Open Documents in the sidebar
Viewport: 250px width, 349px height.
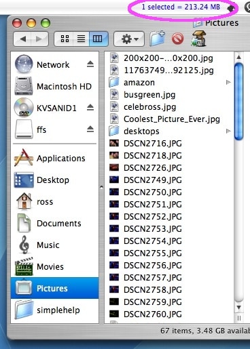tap(54, 223)
